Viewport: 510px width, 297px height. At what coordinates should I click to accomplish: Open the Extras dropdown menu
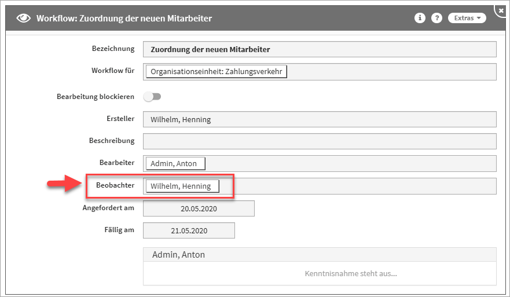467,18
